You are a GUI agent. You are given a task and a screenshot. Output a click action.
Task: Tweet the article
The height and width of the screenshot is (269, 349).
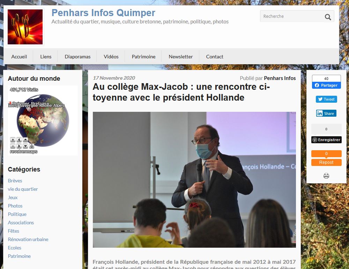[x=326, y=99]
